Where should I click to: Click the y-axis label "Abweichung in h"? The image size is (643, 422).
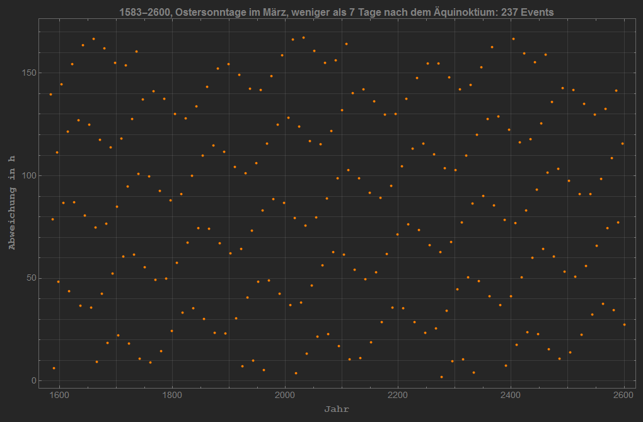coord(12,202)
